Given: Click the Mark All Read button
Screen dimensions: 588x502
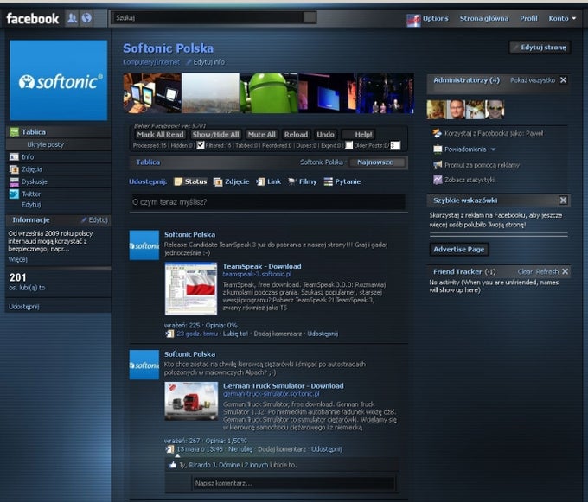Looking at the screenshot, I should pos(160,135).
